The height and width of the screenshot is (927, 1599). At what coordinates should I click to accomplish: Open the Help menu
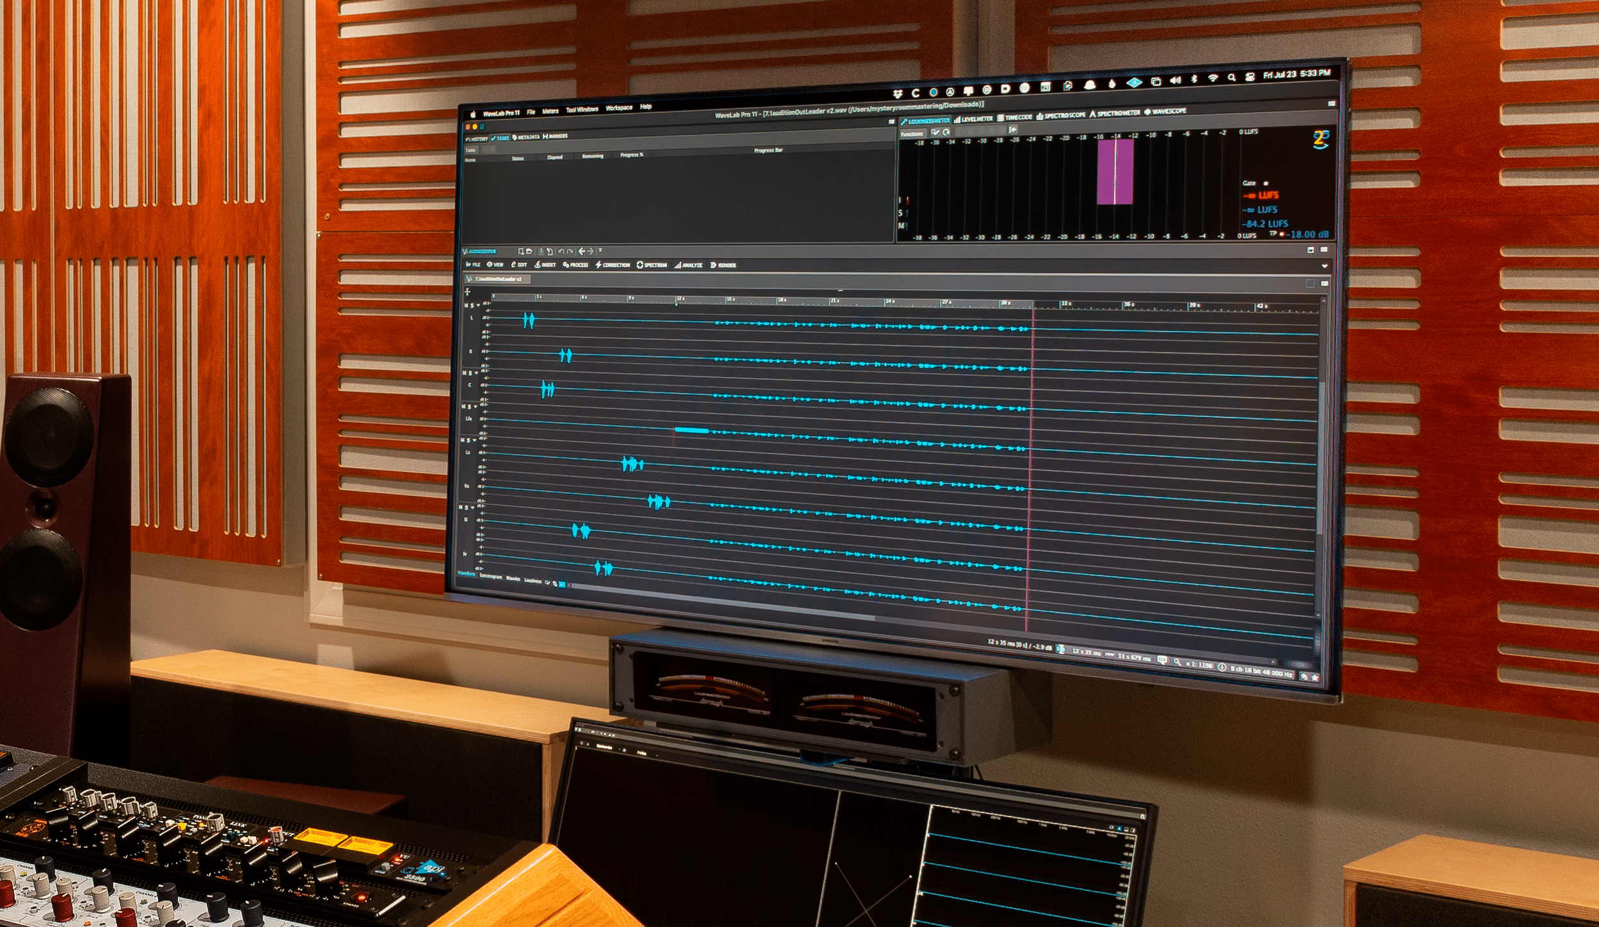point(646,107)
